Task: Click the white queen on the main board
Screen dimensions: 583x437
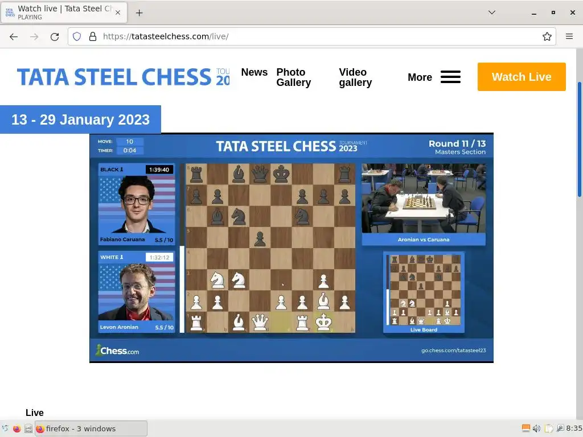Action: [x=260, y=322]
